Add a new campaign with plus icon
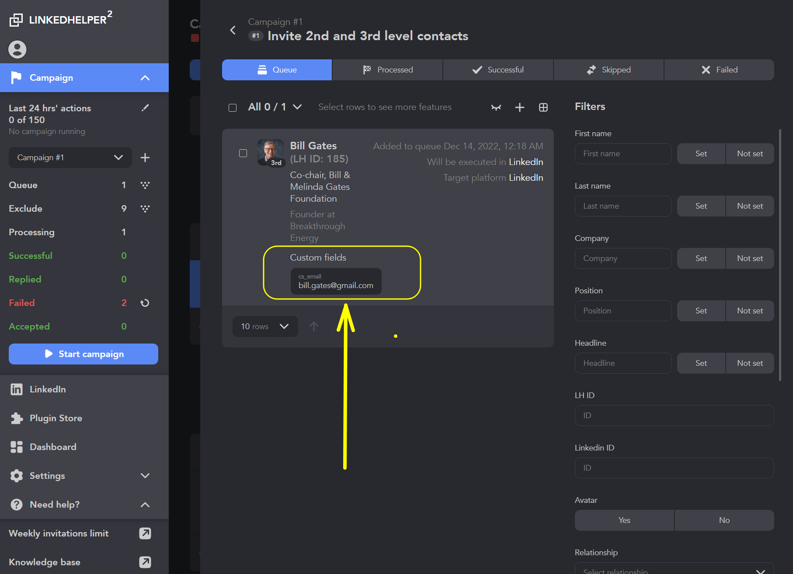The height and width of the screenshot is (574, 793). click(x=145, y=158)
